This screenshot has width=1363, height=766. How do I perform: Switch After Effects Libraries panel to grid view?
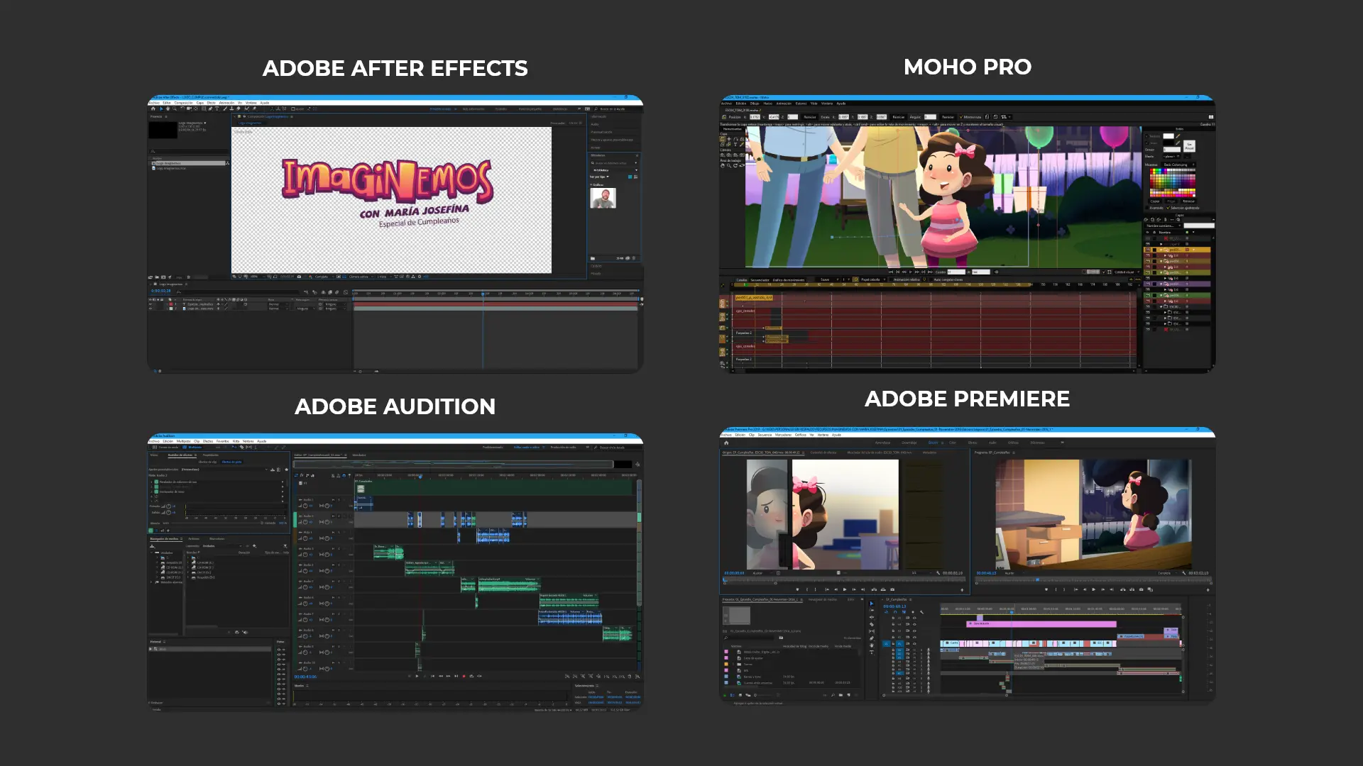coord(630,177)
